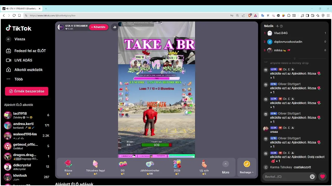Viewport: 332px width, 186px height.
Task: Open LIVE ADÁS section
Action: 19,60
